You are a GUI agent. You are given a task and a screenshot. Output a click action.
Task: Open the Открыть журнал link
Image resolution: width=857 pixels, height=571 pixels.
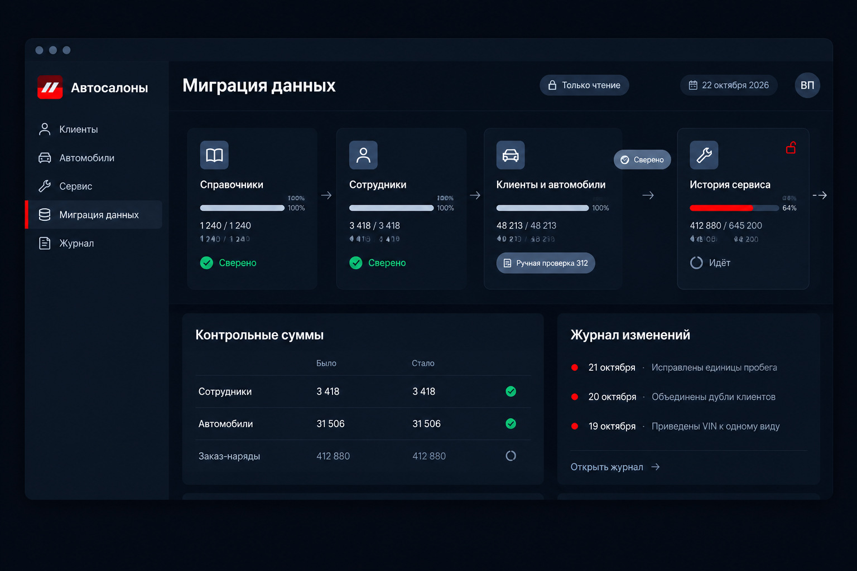click(x=615, y=467)
